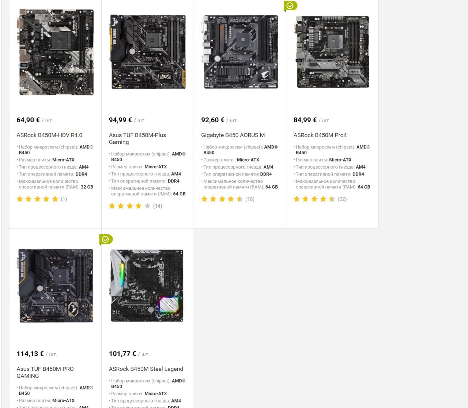Open the ASRock B450M Steel Legend product image
This screenshot has width=468, height=408.
point(148,286)
